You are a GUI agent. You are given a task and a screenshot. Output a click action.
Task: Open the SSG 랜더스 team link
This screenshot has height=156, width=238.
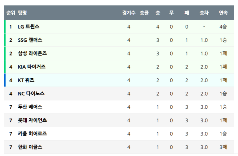tap(30, 40)
